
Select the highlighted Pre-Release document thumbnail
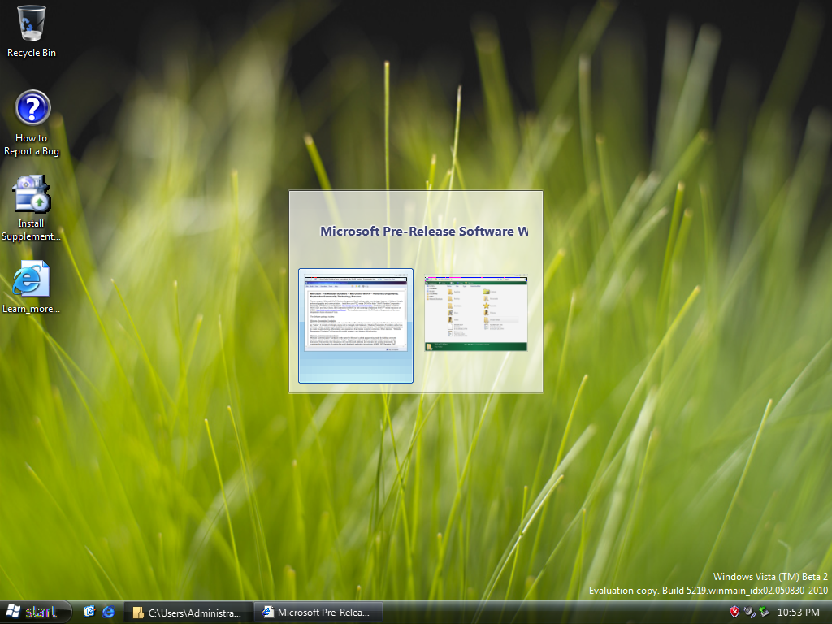[x=356, y=325]
